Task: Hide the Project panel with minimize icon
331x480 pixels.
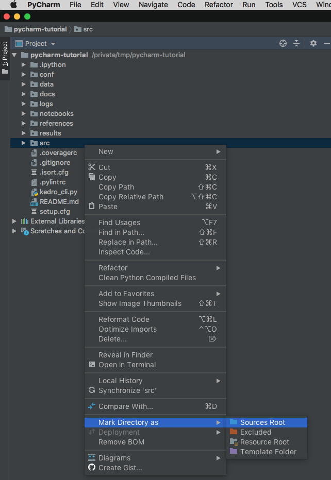Action: (x=327, y=44)
